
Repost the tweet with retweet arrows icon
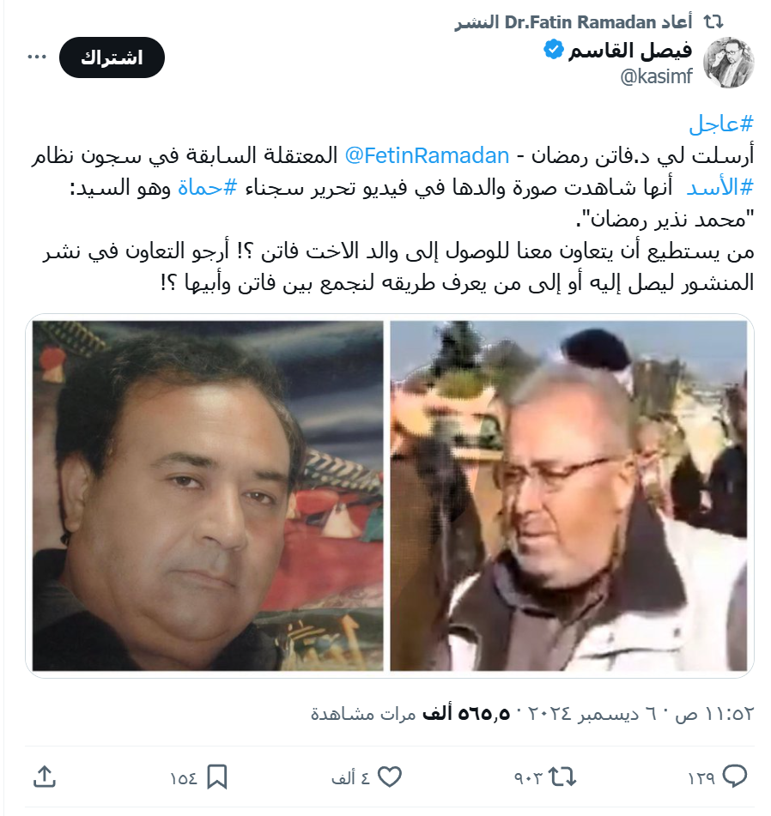[562, 777]
